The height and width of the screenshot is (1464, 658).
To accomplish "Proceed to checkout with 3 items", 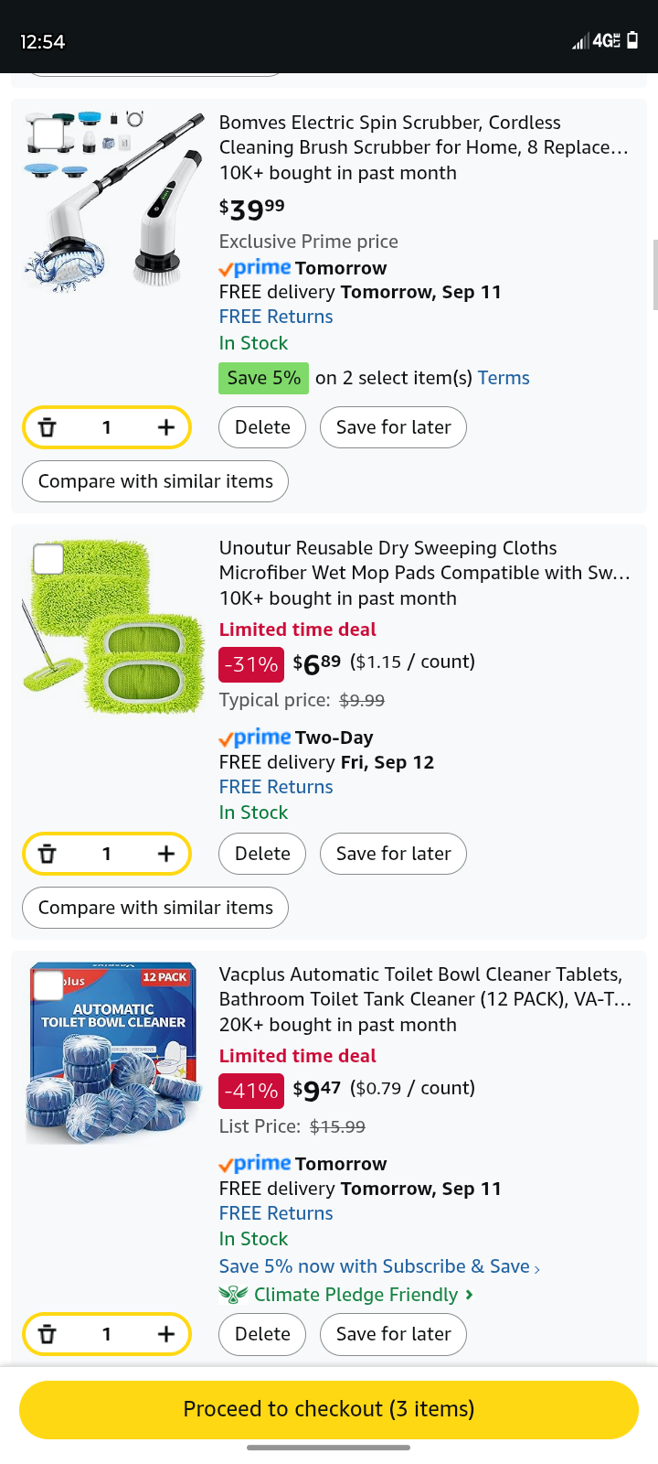I will pos(329,1409).
